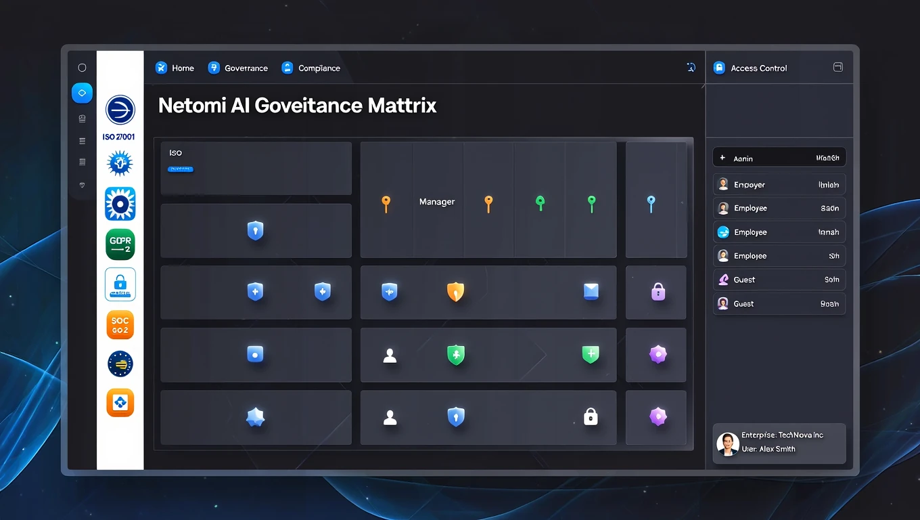The image size is (920, 520).
Task: Select the orange SOC 2 tile
Action: [120, 325]
